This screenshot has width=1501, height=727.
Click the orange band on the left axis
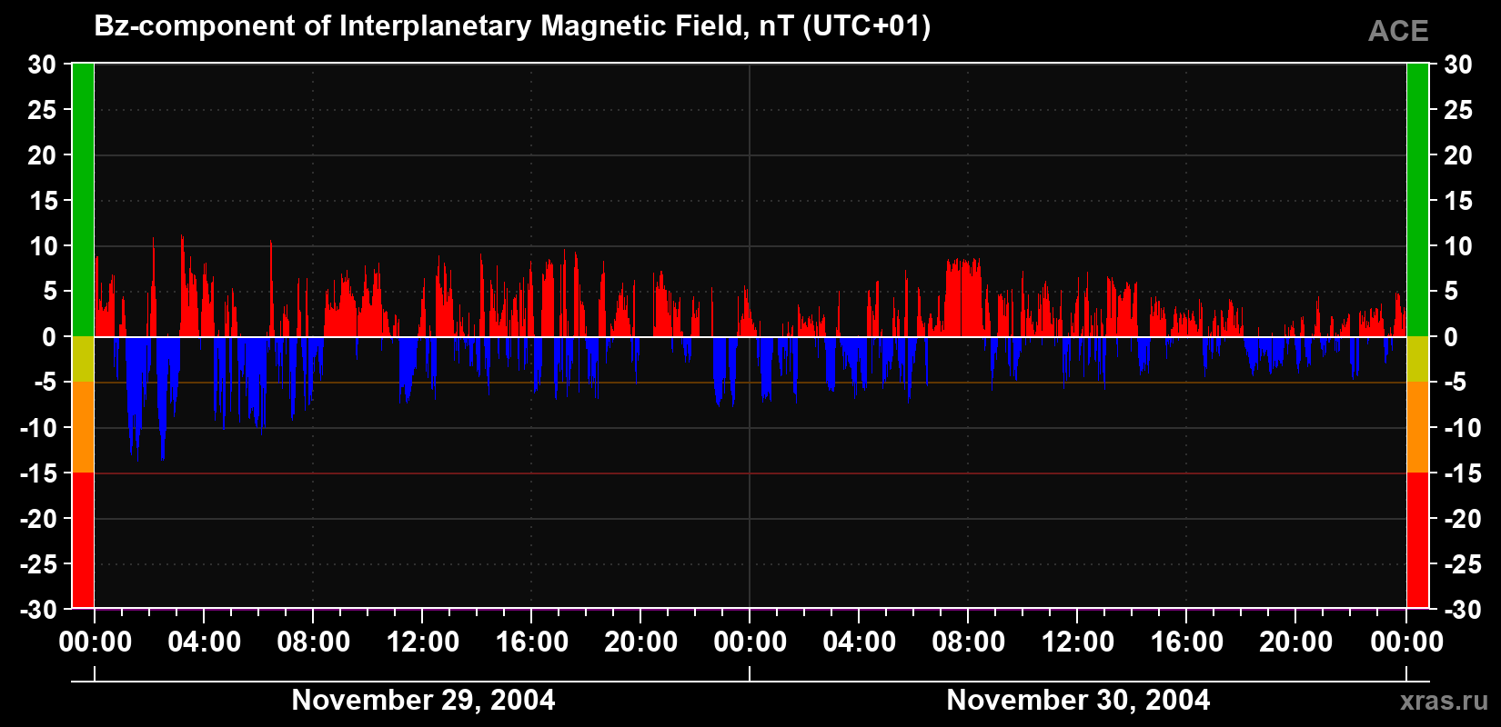click(83, 427)
